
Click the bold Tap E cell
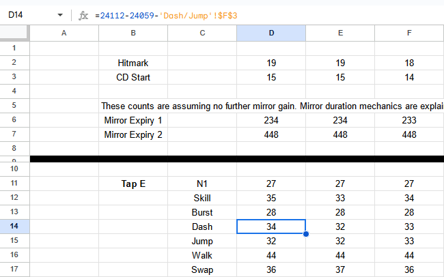coord(133,184)
